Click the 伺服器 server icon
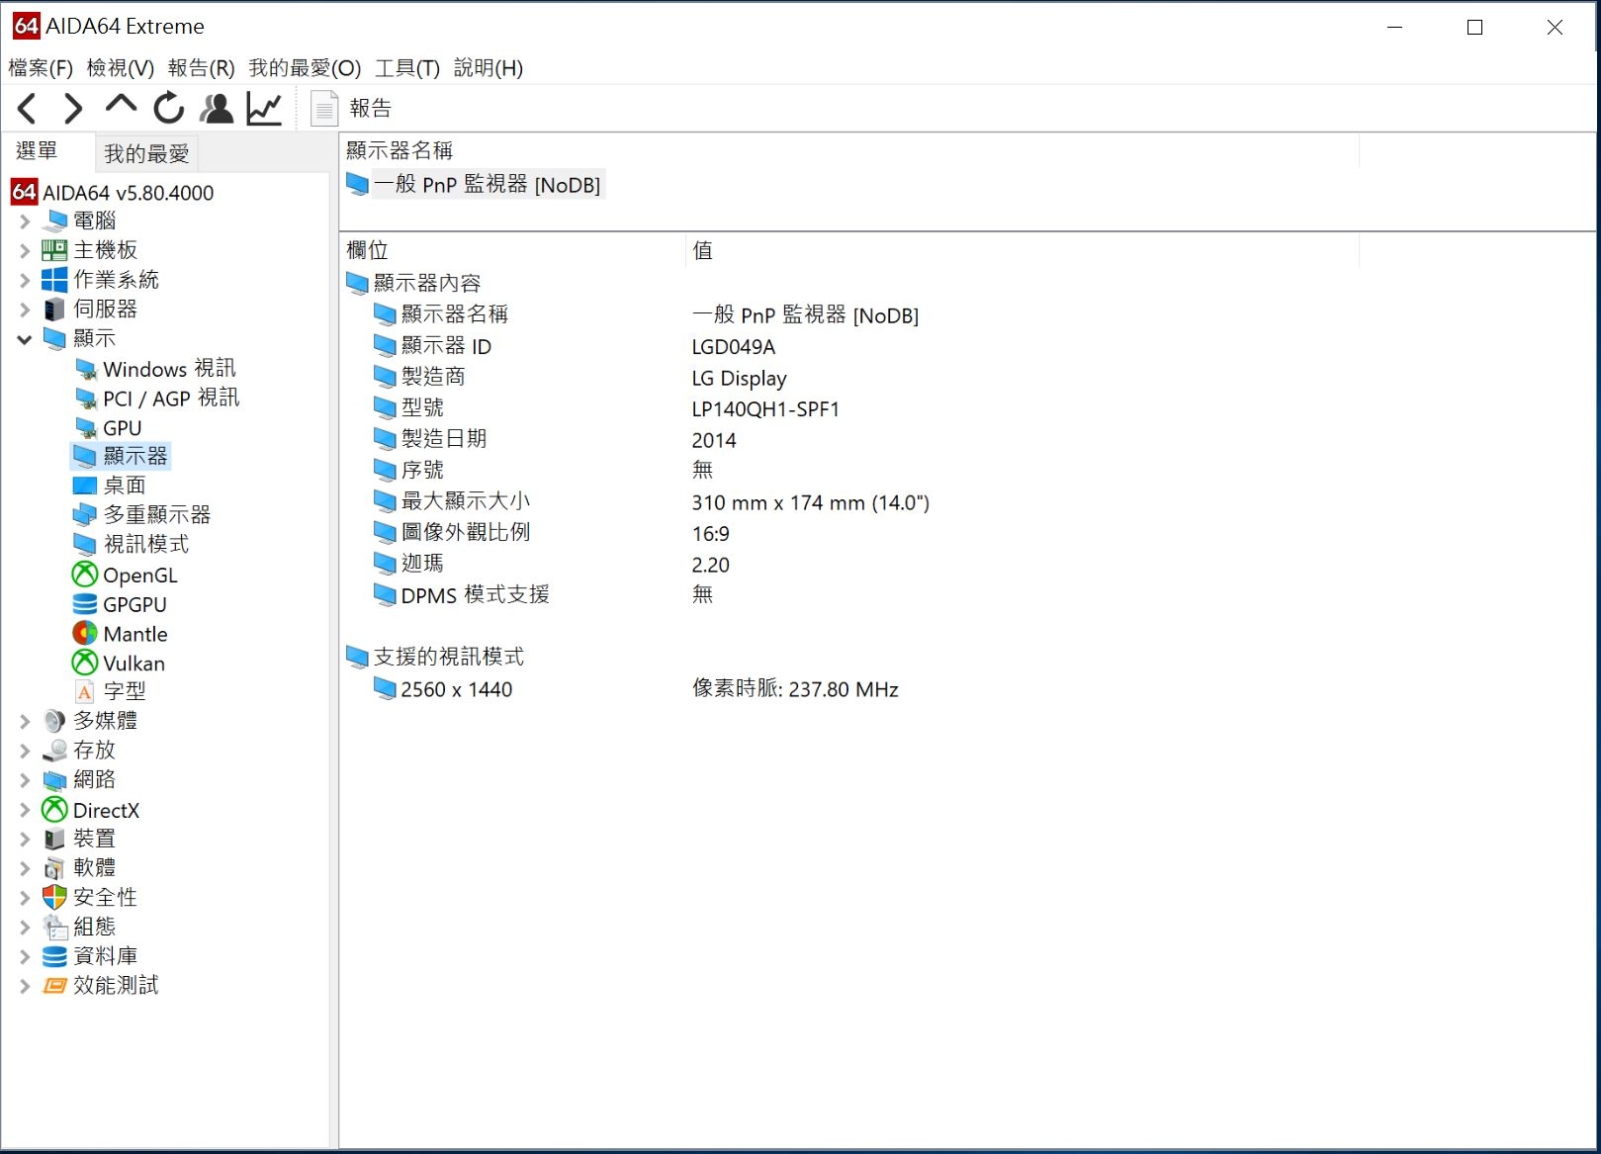 pos(55,310)
